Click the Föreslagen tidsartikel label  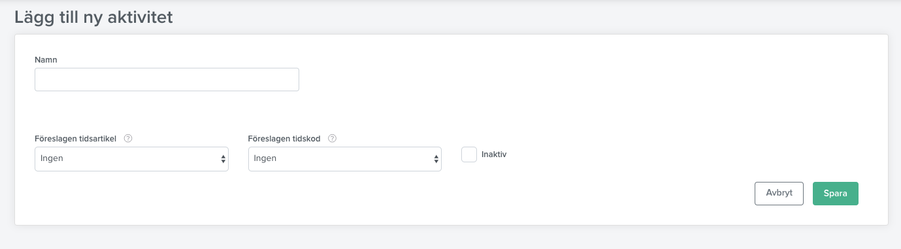pyautogui.click(x=75, y=138)
